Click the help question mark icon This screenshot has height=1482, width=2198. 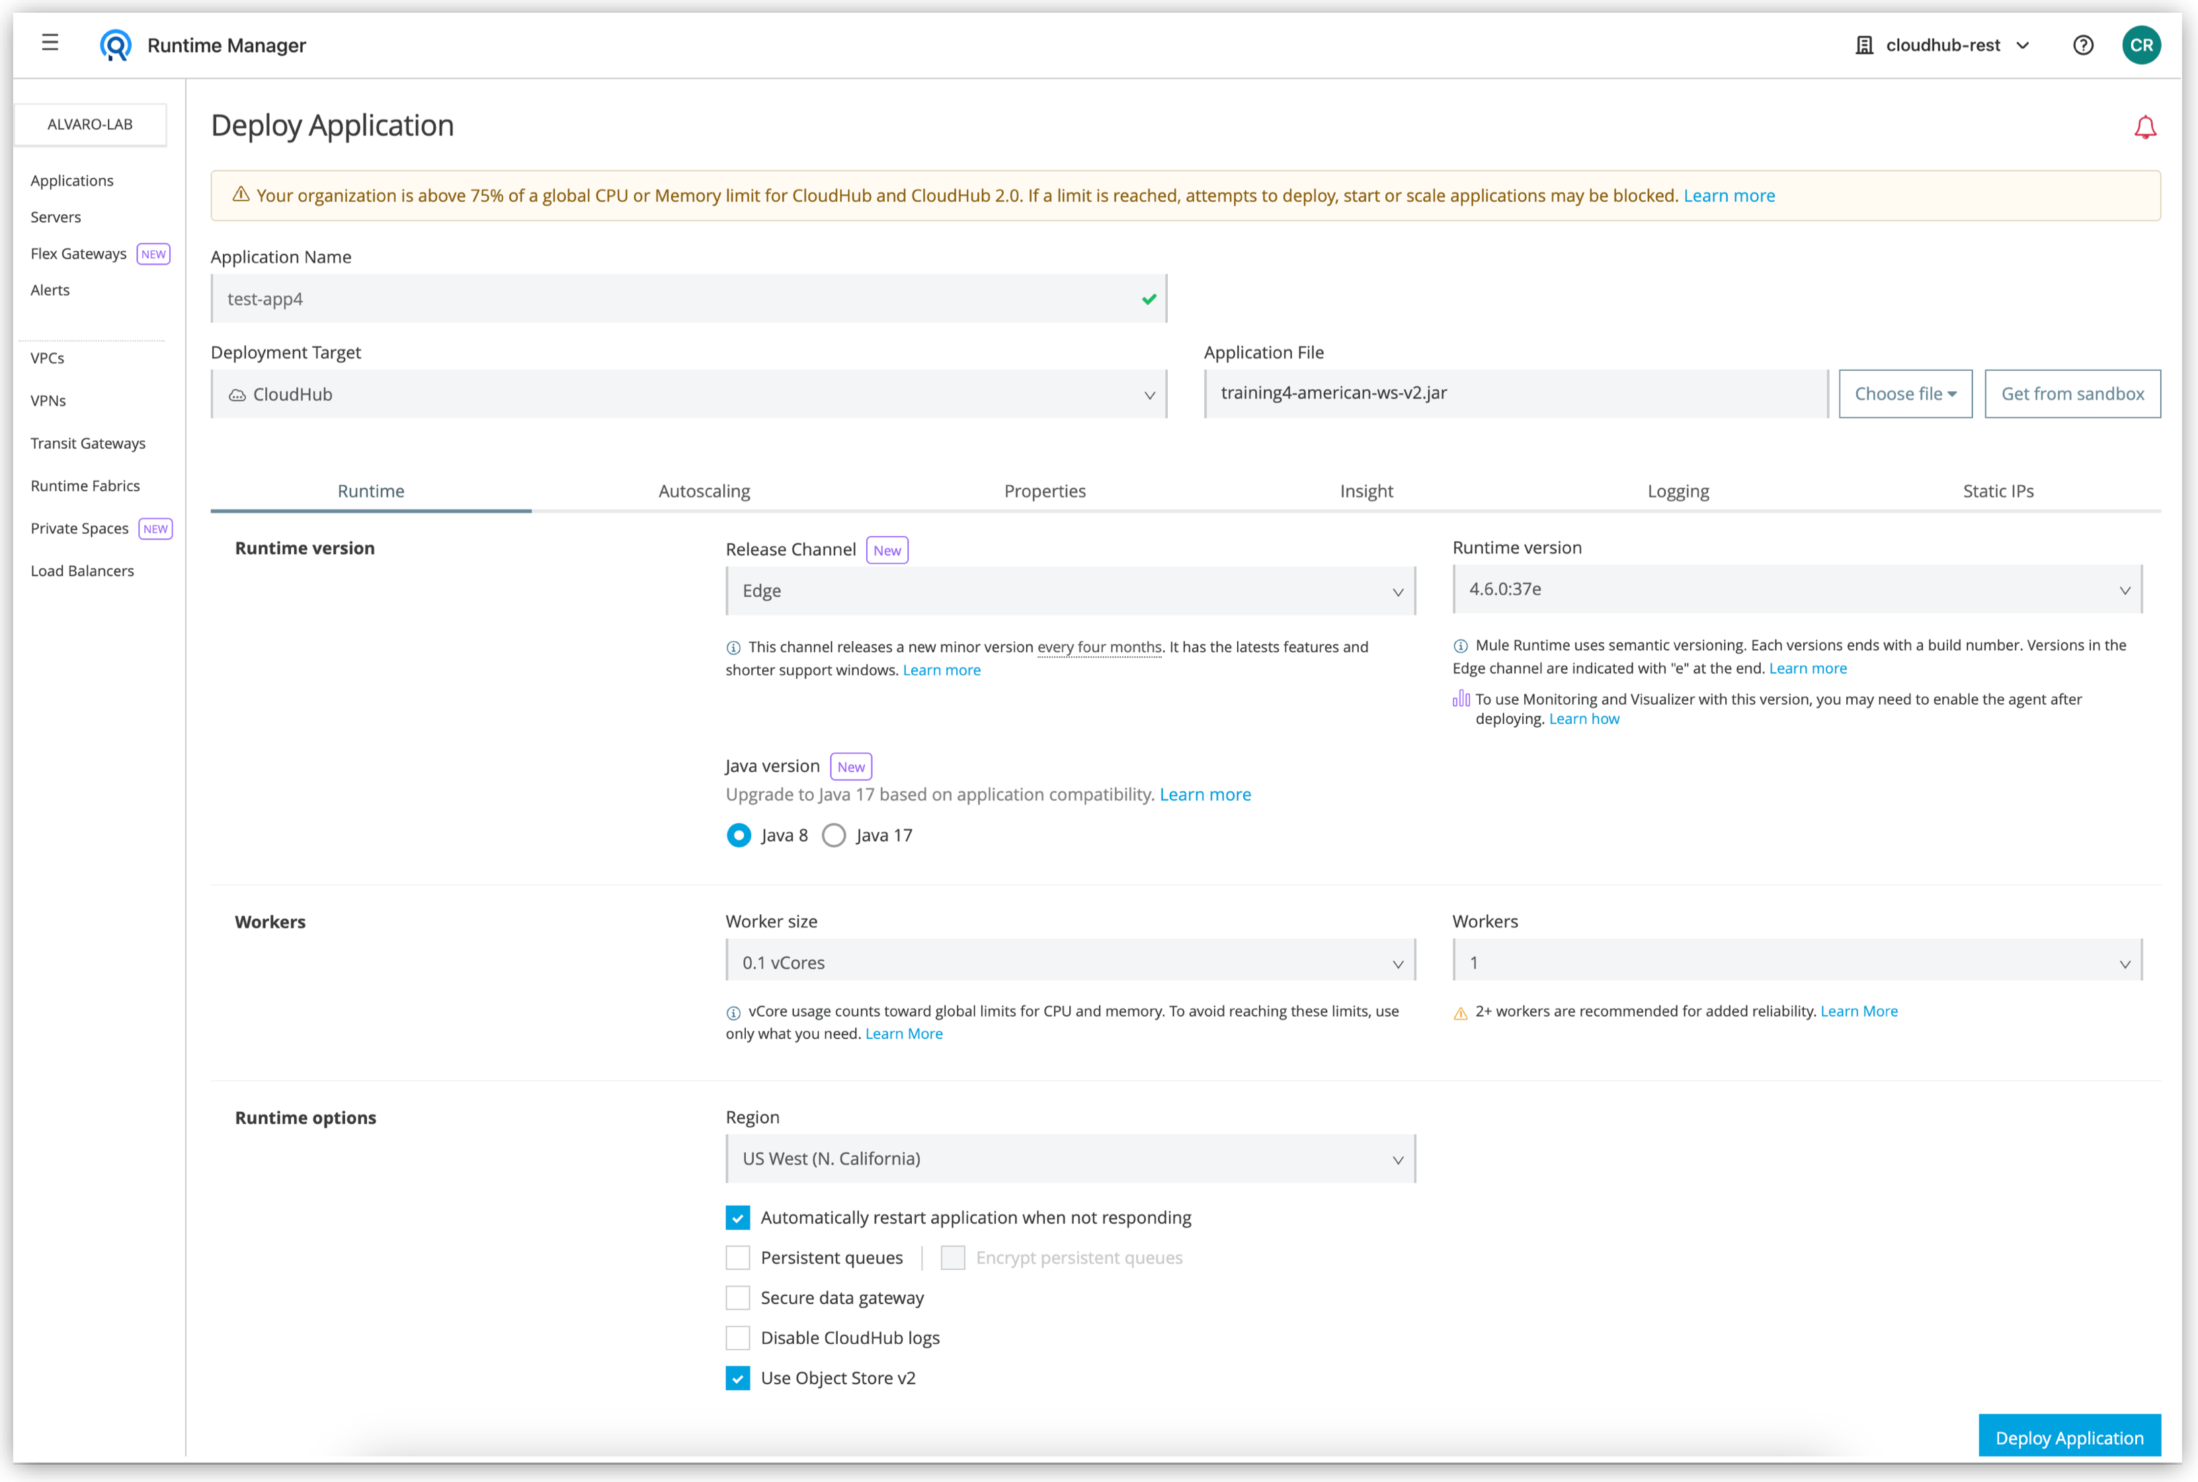pyautogui.click(x=2083, y=44)
